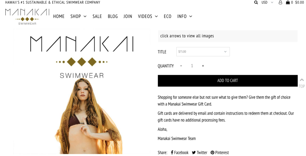Open the USD currency selector
This screenshot has height=156, width=306.
coord(267,2)
